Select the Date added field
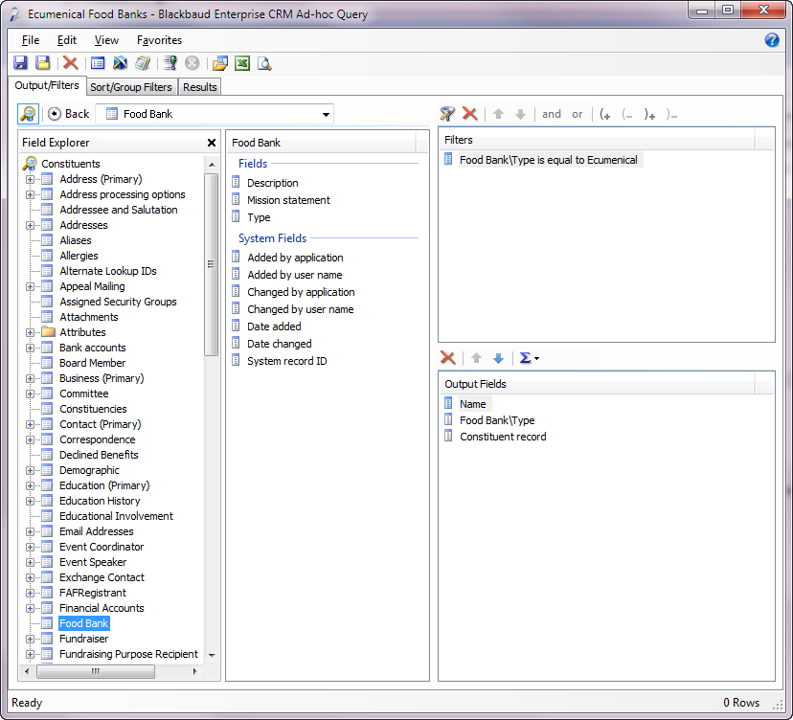The image size is (793, 720). (x=274, y=326)
